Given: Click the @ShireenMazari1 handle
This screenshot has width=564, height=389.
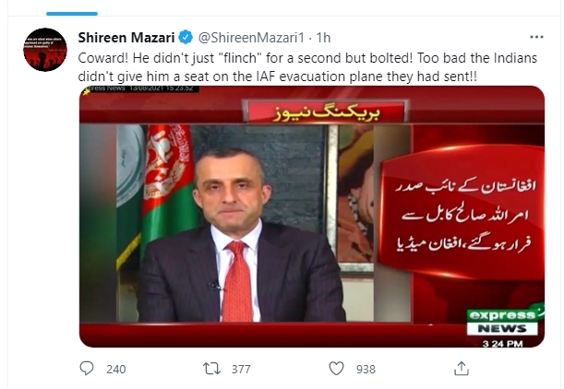Looking at the screenshot, I should click(251, 38).
